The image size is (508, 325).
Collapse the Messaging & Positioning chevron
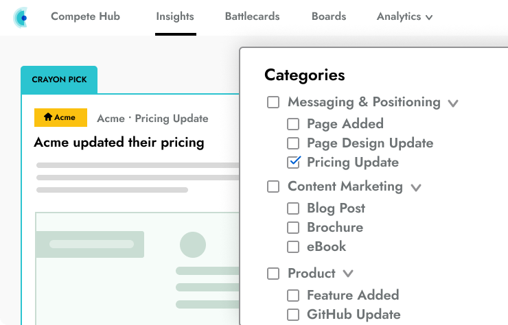coord(452,103)
